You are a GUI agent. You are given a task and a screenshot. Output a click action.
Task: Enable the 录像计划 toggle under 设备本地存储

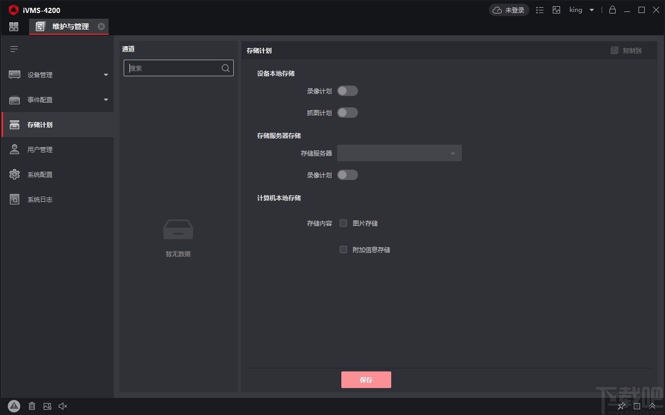point(348,91)
